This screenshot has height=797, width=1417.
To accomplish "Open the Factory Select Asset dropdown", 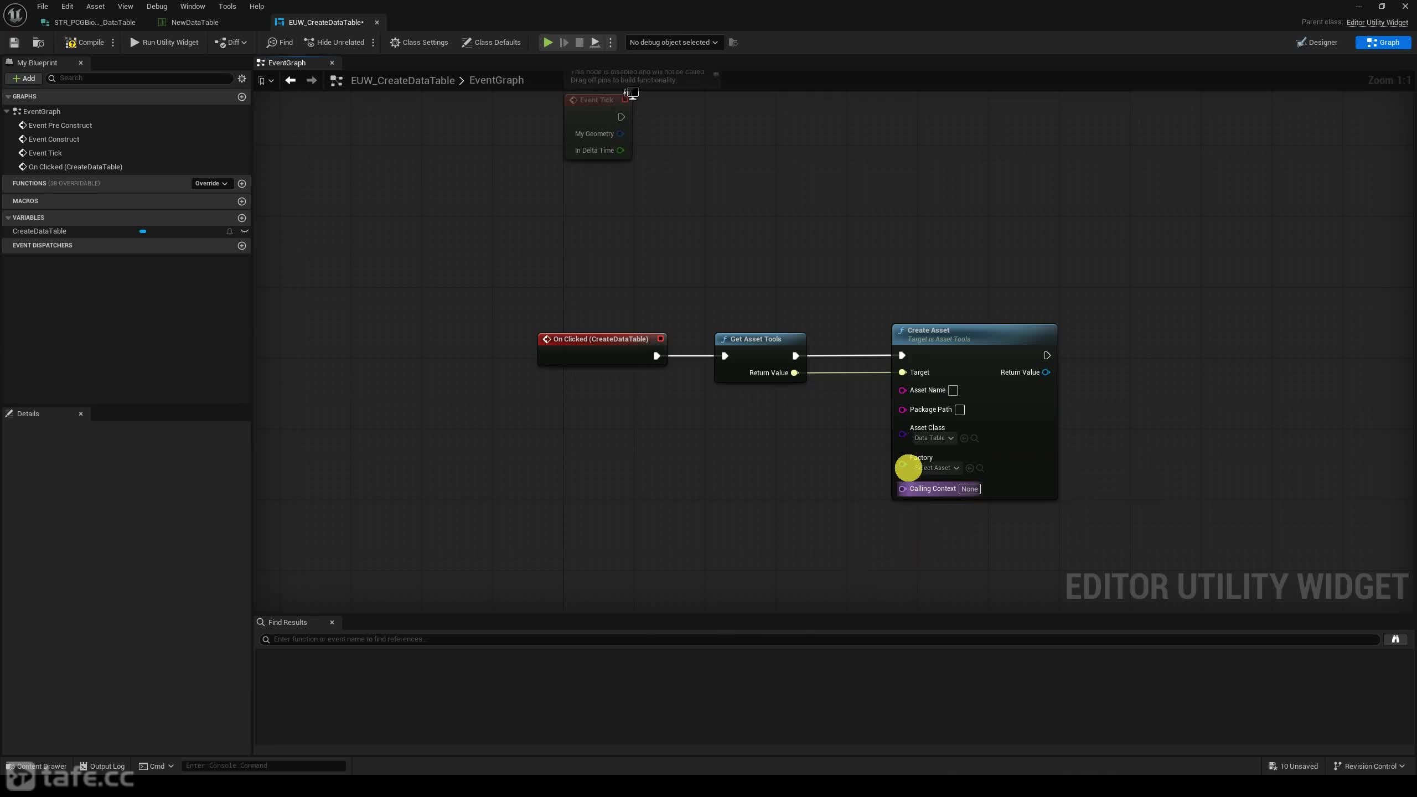I will coord(937,468).
